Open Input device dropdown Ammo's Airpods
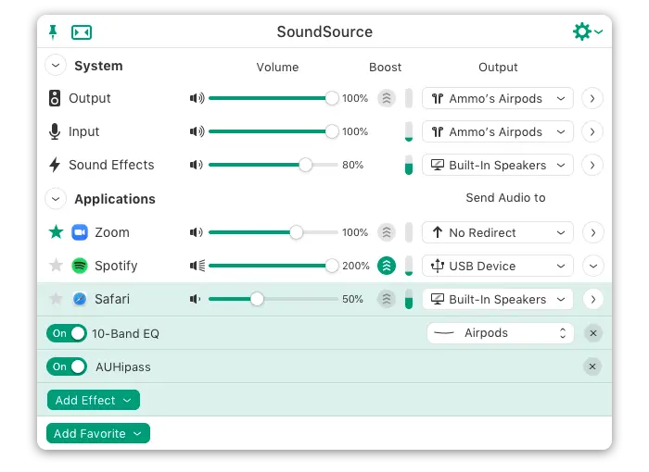The image size is (649, 472). tap(498, 131)
